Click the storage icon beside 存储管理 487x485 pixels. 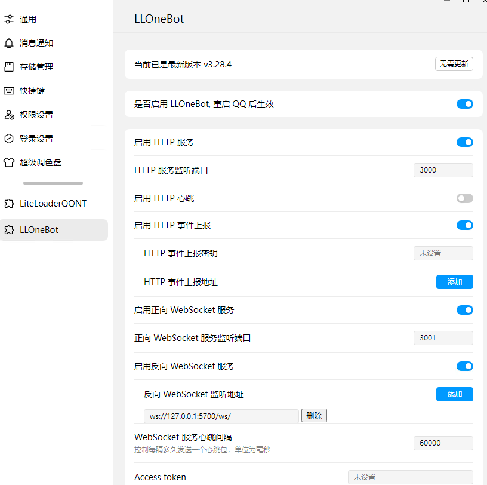tap(9, 67)
